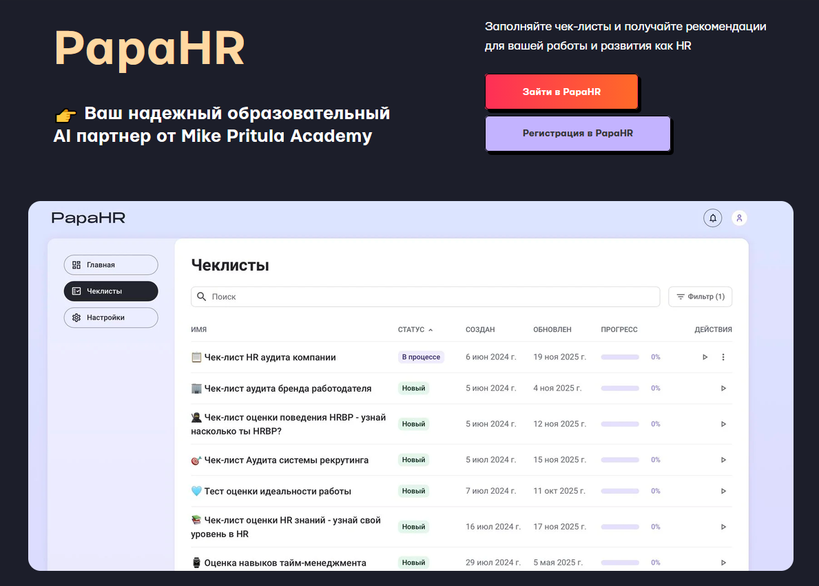Click the clipboard emoji beside HR аудита компании
The image size is (819, 586).
[x=196, y=357]
